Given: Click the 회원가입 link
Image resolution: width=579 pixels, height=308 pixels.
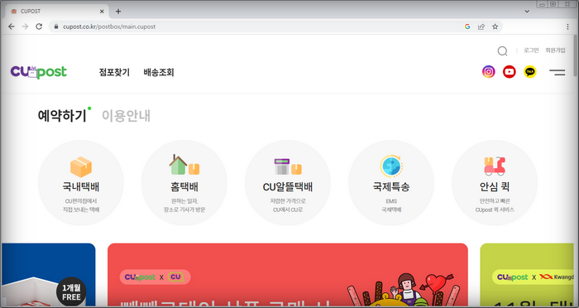Looking at the screenshot, I should click(555, 51).
